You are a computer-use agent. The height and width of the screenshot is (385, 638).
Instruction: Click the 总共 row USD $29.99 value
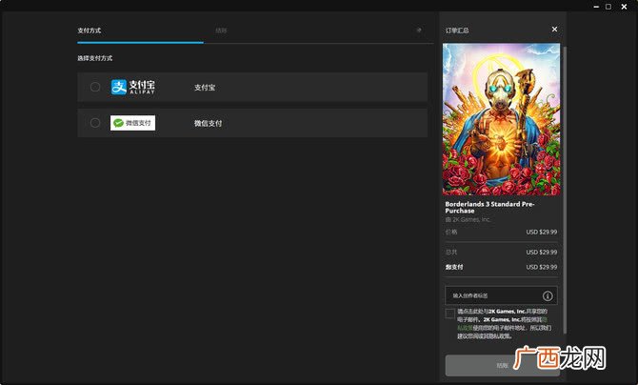pos(542,253)
